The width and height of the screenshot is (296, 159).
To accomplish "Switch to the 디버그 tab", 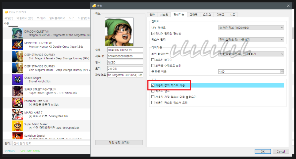I will tap(220, 15).
